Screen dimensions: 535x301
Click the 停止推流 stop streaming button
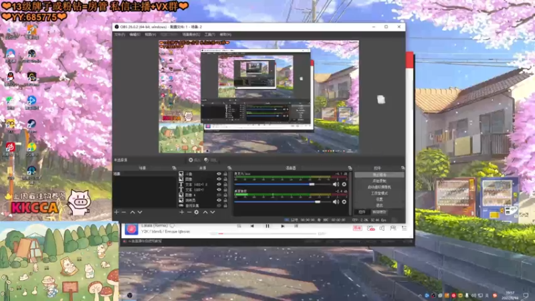click(379, 175)
